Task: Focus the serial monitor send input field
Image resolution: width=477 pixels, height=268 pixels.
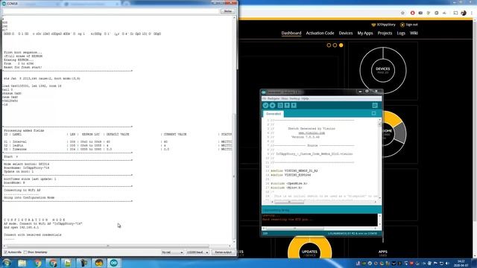Action: (111, 11)
